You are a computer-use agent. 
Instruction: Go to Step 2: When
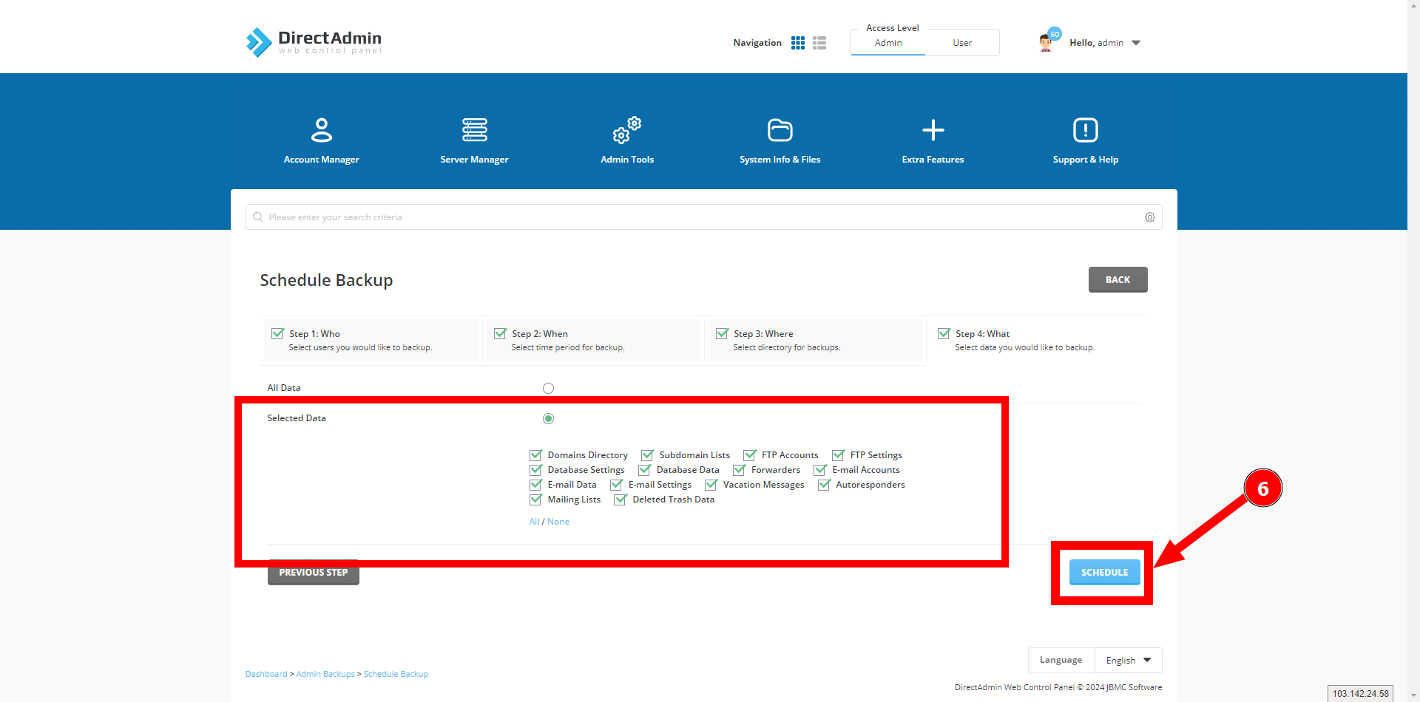593,340
